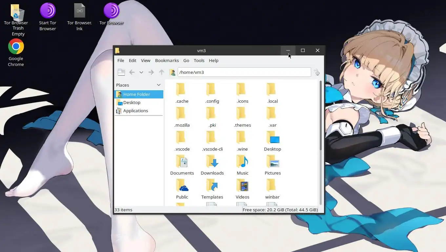Select the .icons folder

click(242, 93)
